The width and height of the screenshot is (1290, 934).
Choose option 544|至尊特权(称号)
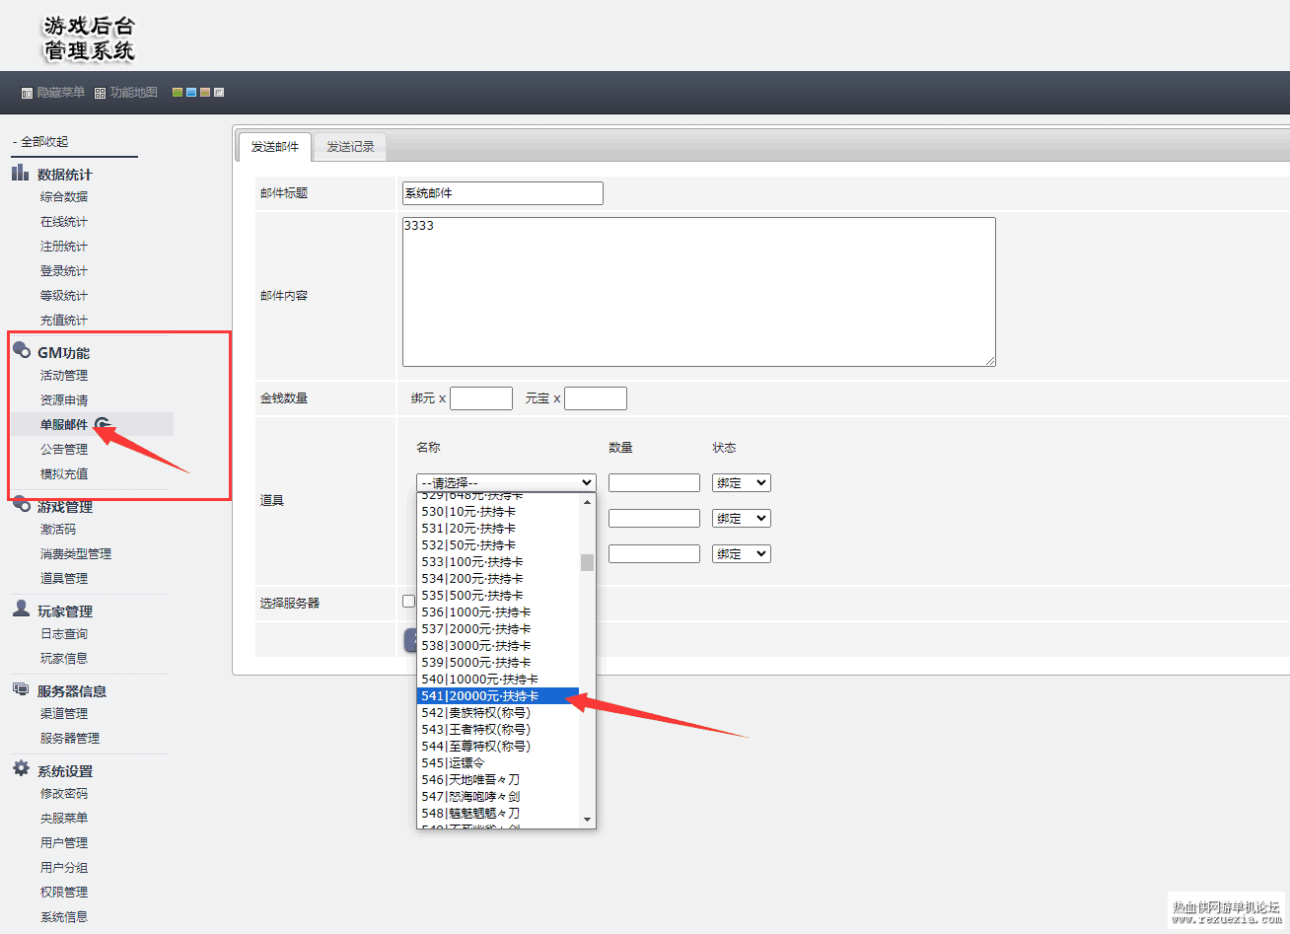click(498, 747)
